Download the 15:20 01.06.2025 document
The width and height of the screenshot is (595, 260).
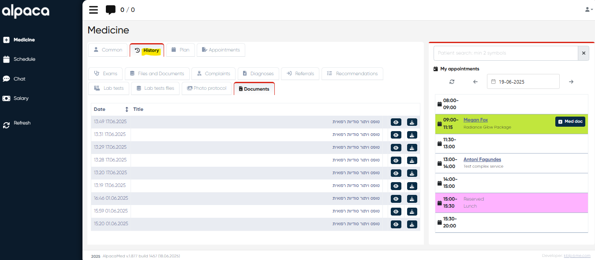412,224
